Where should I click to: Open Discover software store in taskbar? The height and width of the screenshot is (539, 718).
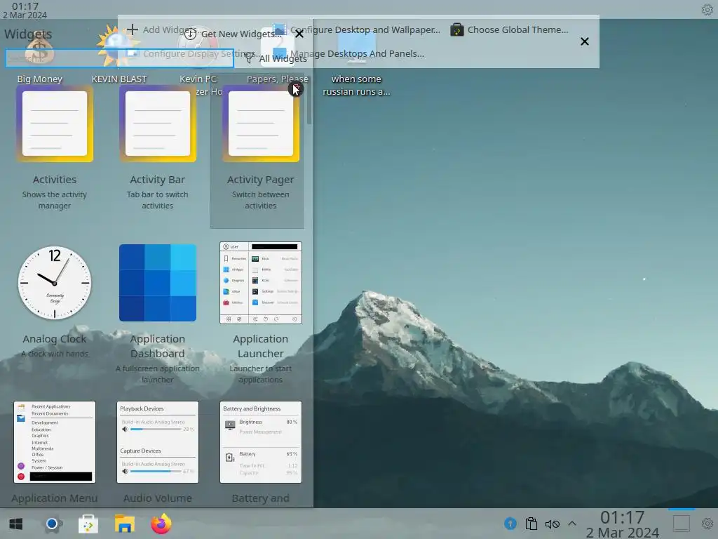coord(88,524)
